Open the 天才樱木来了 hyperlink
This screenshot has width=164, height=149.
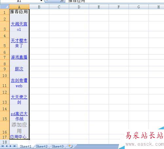tap(19, 43)
